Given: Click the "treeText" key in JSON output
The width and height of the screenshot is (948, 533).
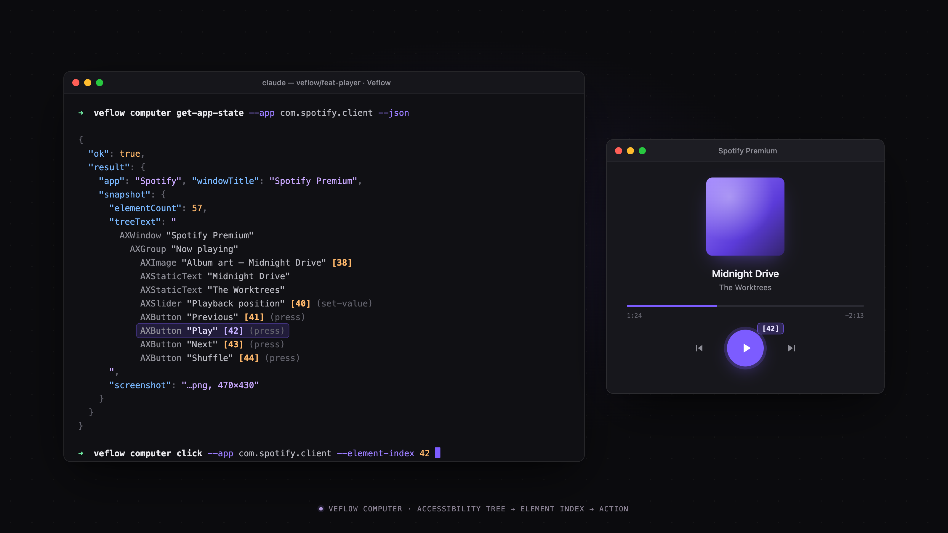Looking at the screenshot, I should [135, 222].
